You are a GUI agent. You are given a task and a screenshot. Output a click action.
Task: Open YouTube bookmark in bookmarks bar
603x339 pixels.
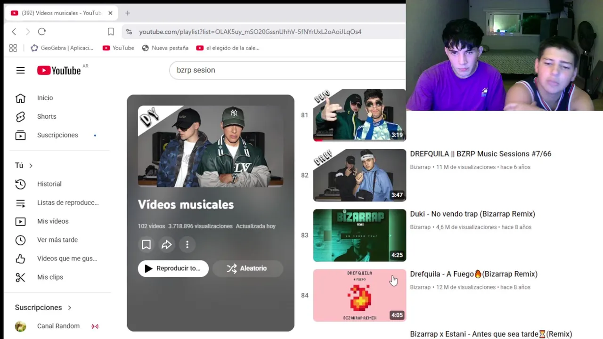pyautogui.click(x=118, y=48)
